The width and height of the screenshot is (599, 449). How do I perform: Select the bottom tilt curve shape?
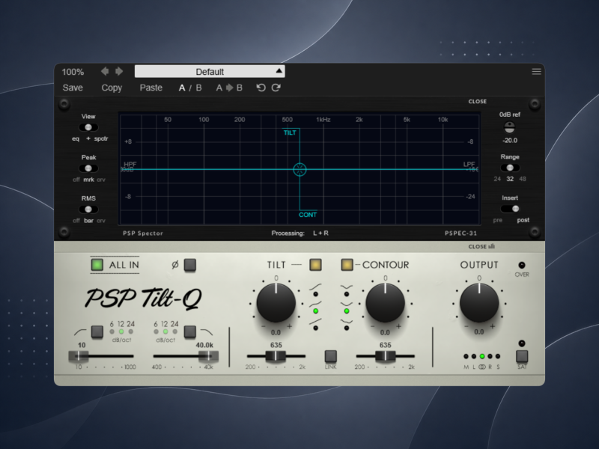[315, 328]
